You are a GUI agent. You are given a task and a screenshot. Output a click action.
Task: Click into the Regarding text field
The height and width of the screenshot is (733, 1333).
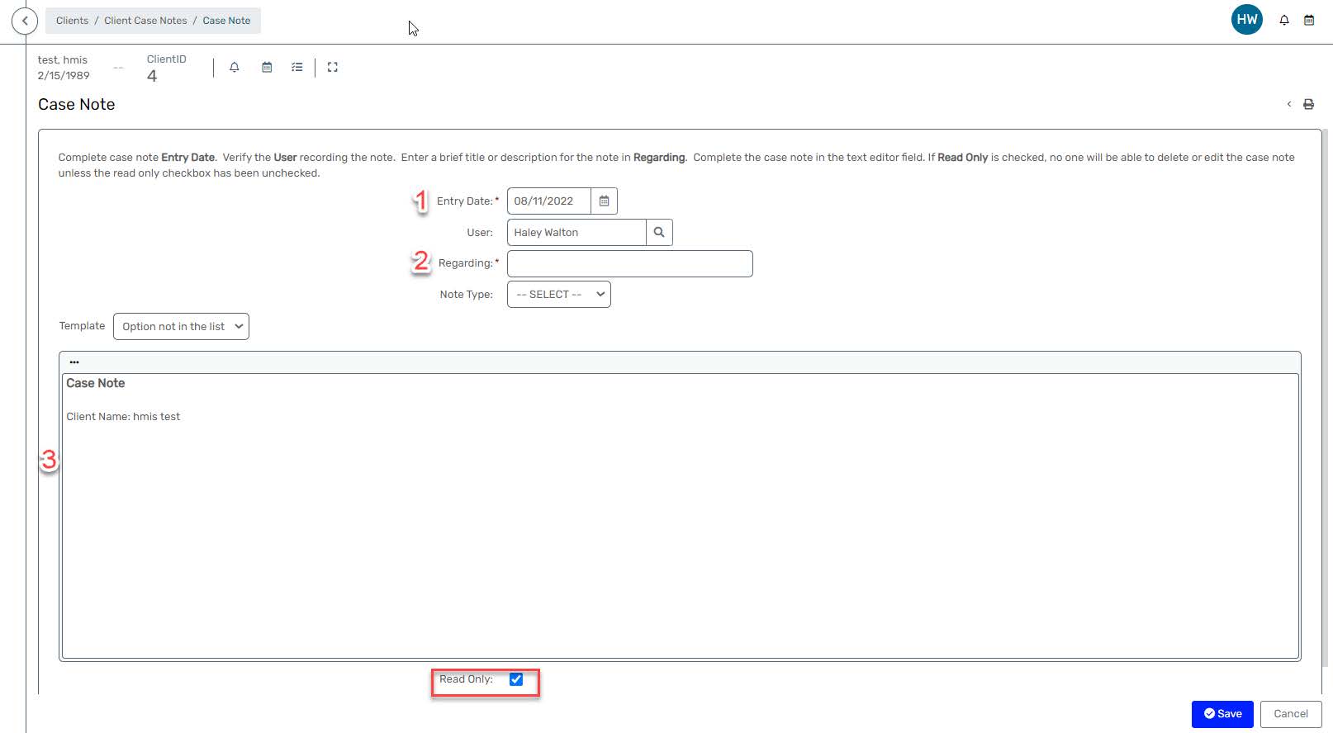click(x=629, y=264)
